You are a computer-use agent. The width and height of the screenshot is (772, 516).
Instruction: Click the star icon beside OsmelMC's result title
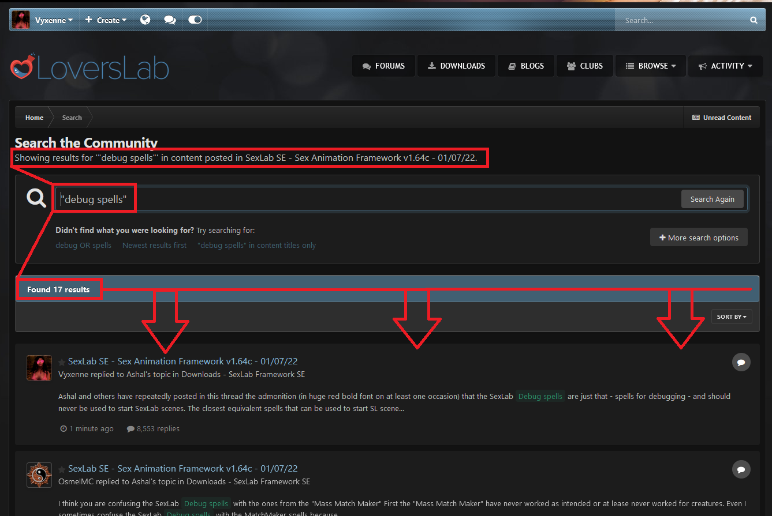point(62,469)
